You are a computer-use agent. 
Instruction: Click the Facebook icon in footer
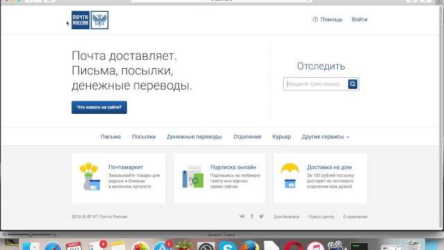(252, 216)
